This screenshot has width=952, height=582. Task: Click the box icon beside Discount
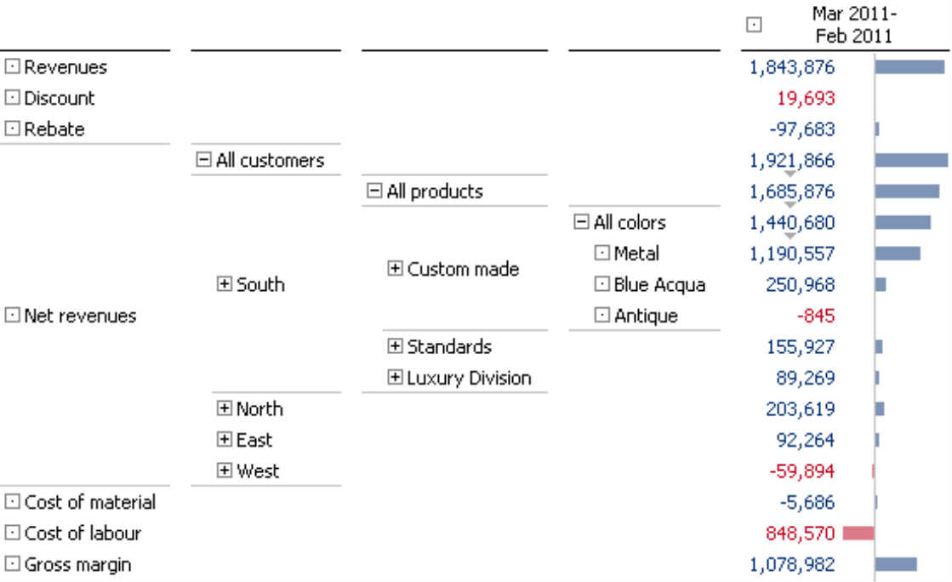(x=12, y=97)
